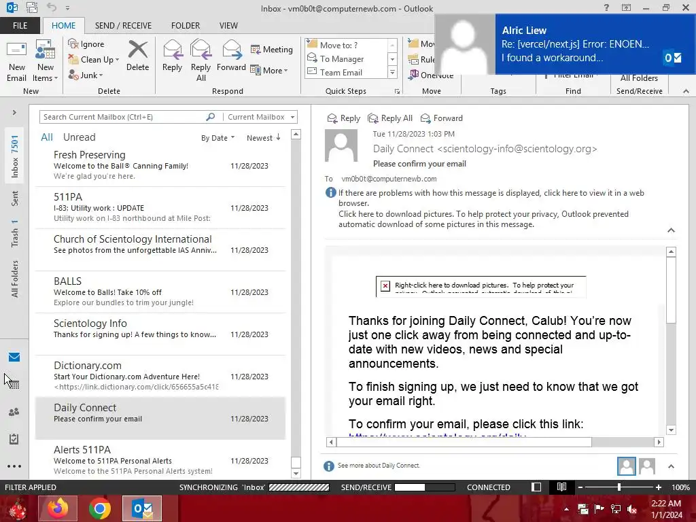Open the New Items menu
Viewport: 696px width, 522px height.
click(46, 61)
